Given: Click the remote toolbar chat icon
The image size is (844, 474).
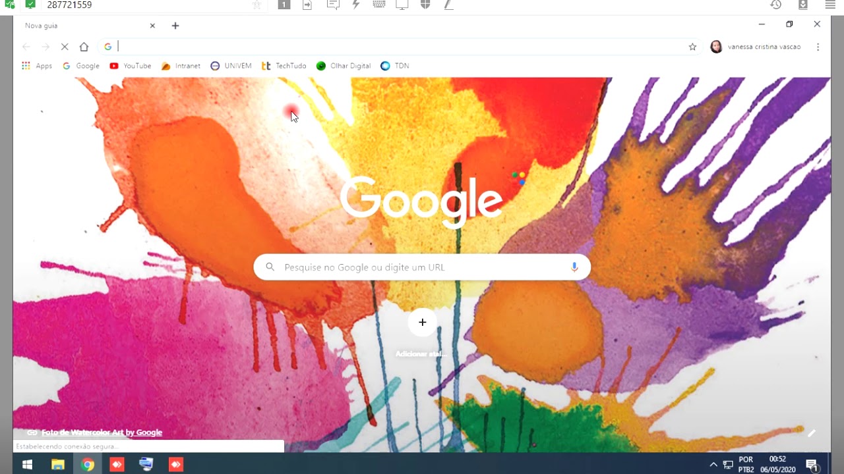Looking at the screenshot, I should click(333, 5).
